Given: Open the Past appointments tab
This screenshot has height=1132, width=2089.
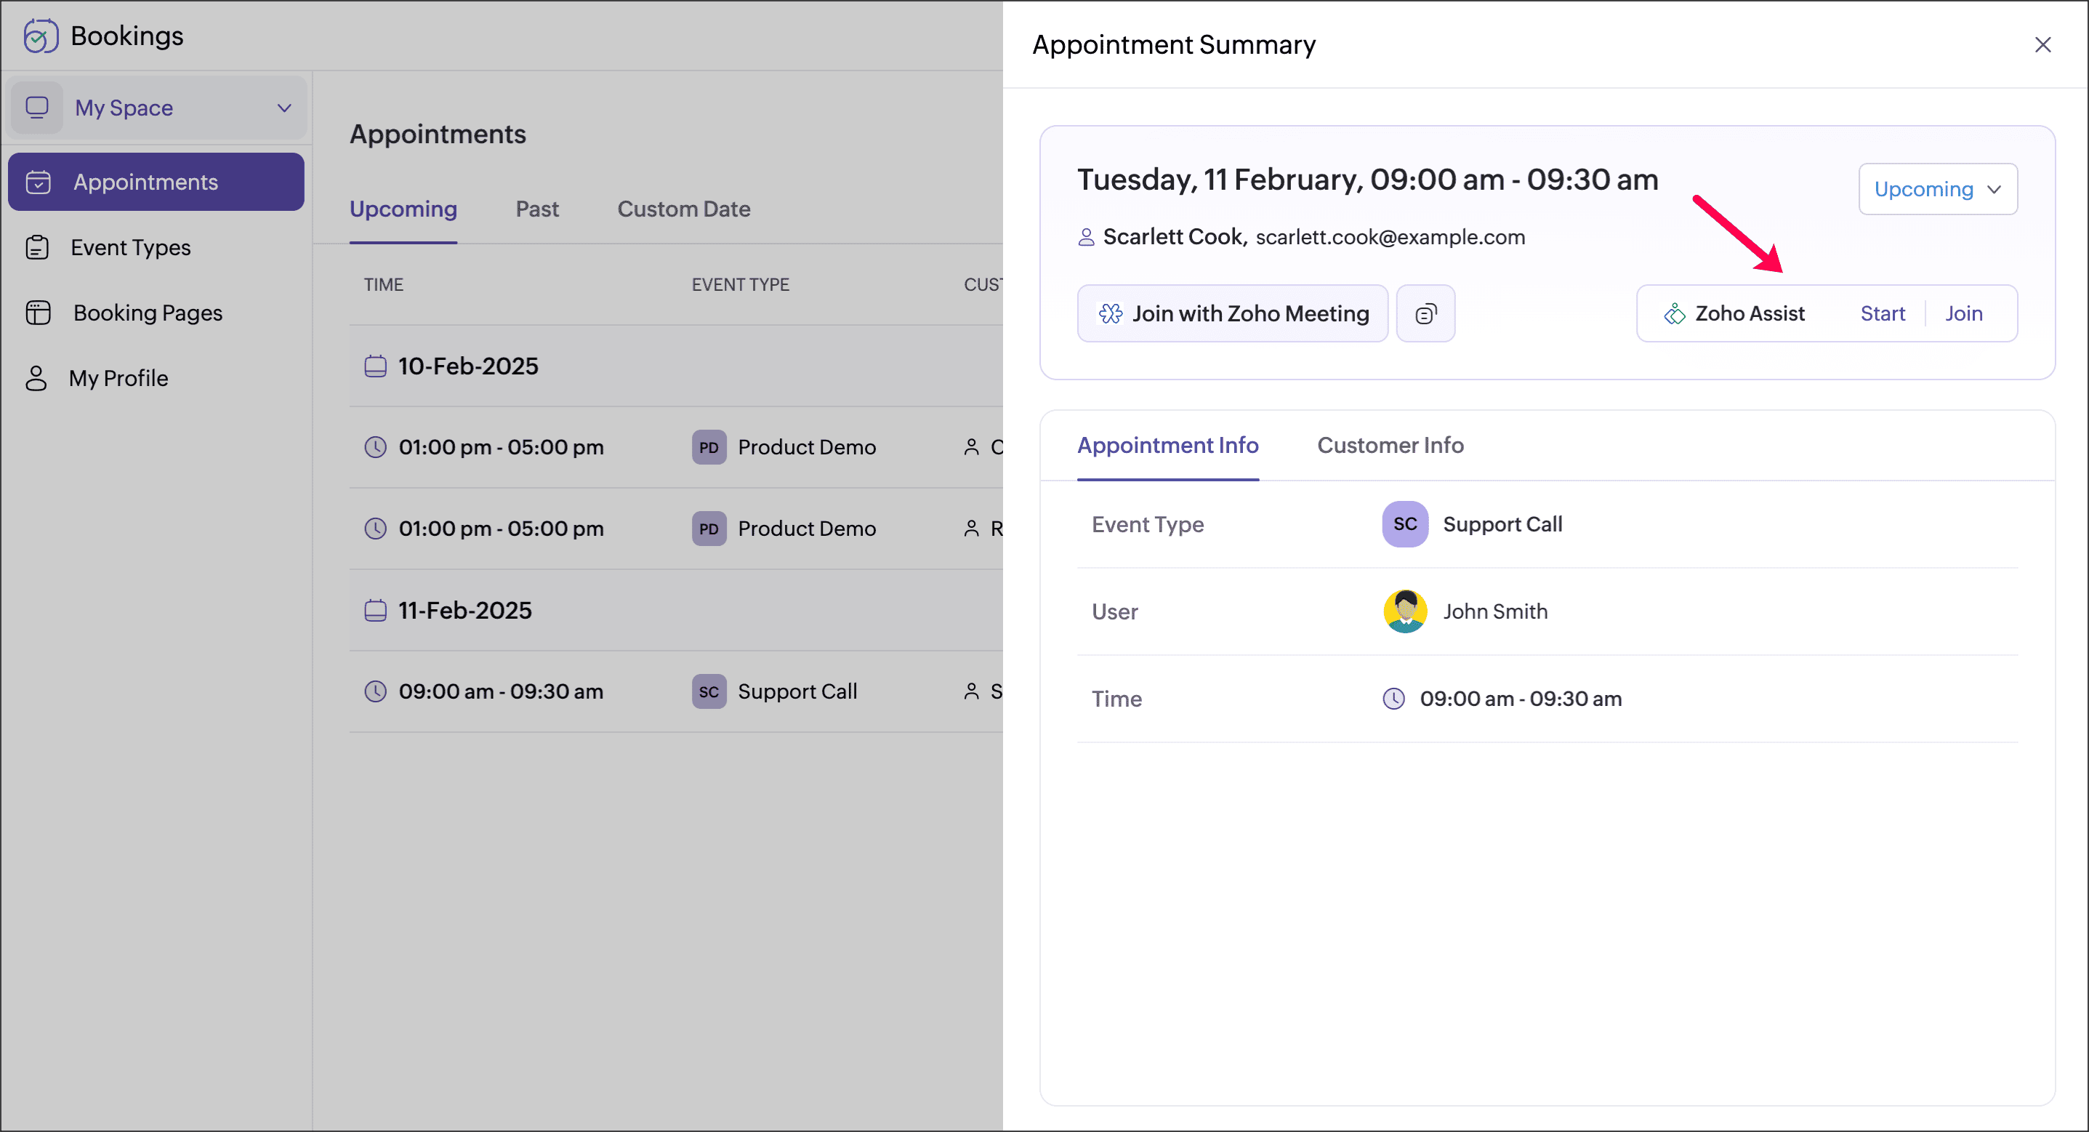Looking at the screenshot, I should [x=536, y=209].
